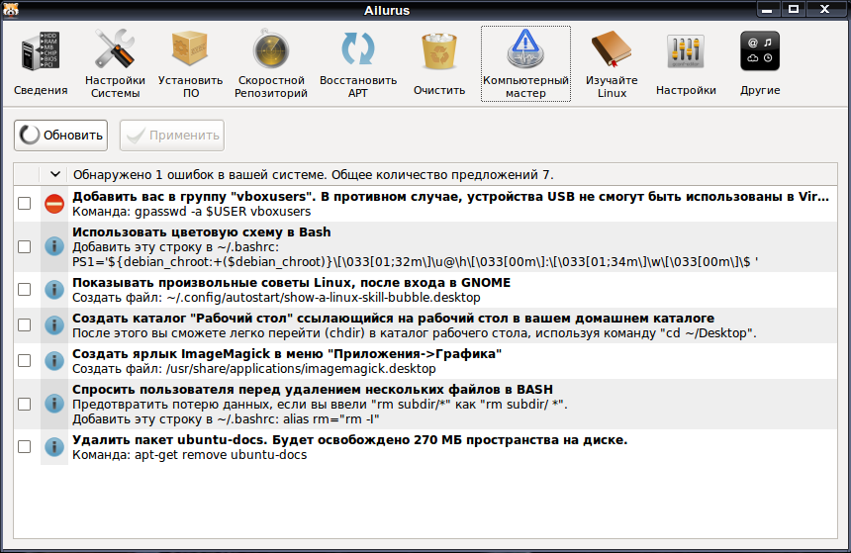Select title 'Использовать цветовую схему в Bash'

(x=201, y=232)
